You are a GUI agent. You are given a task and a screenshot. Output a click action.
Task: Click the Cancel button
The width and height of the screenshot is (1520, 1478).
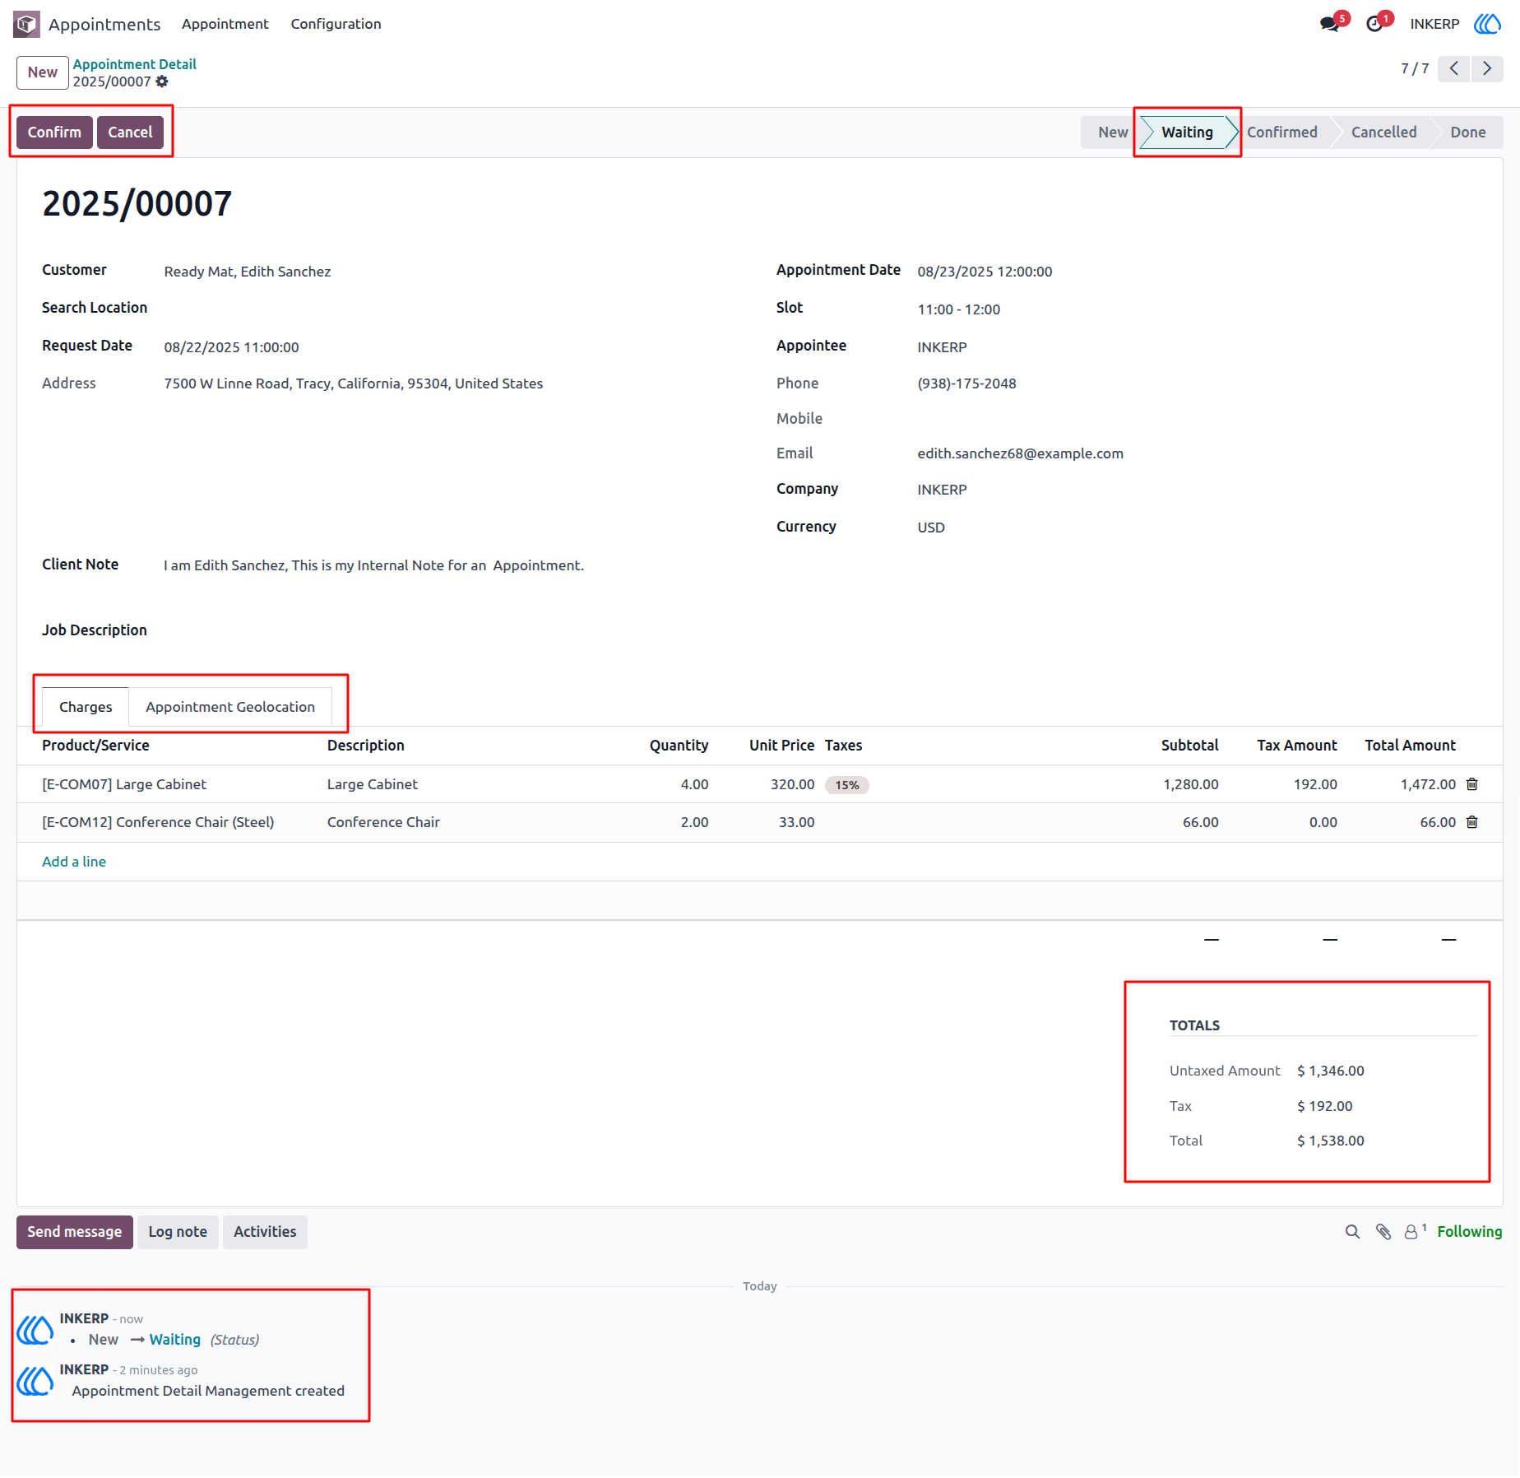(130, 132)
